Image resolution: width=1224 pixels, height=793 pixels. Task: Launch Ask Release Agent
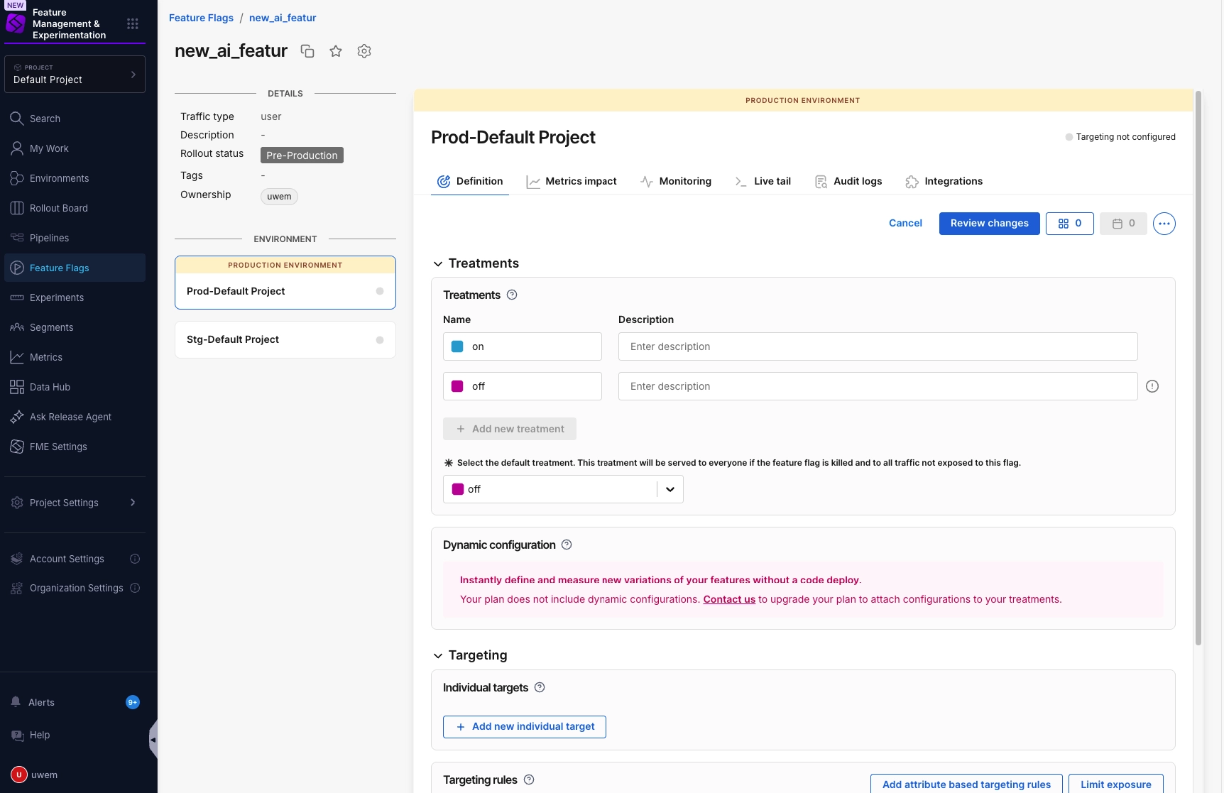point(75,417)
